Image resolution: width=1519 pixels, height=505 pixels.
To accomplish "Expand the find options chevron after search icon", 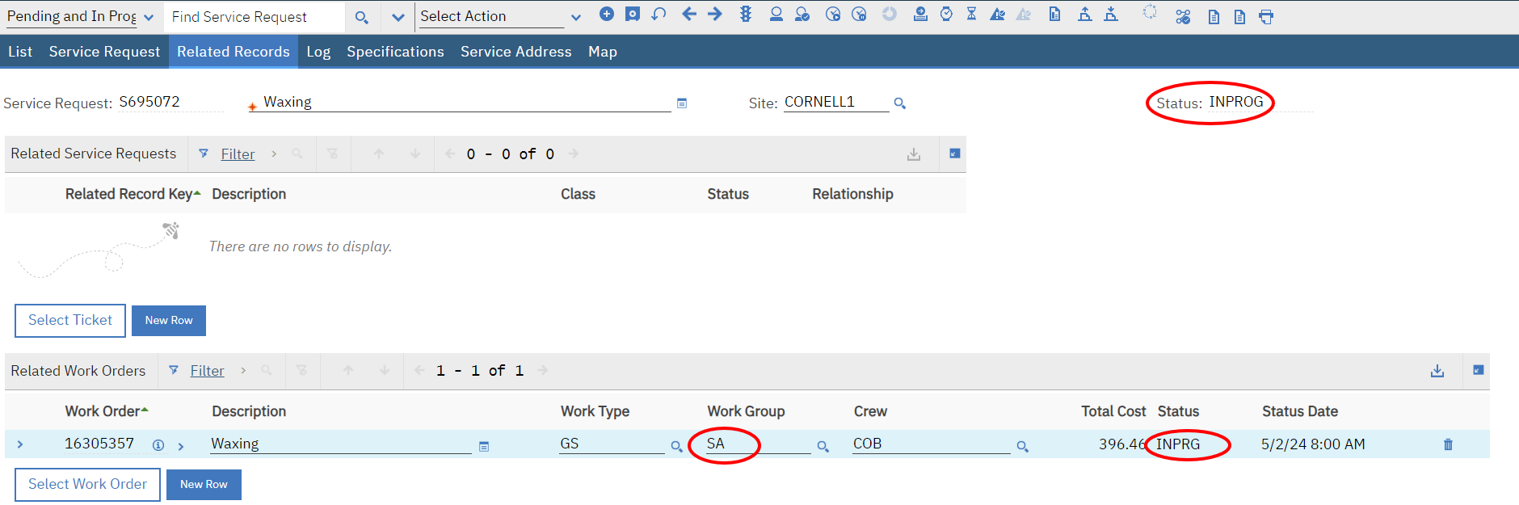I will coord(398,17).
